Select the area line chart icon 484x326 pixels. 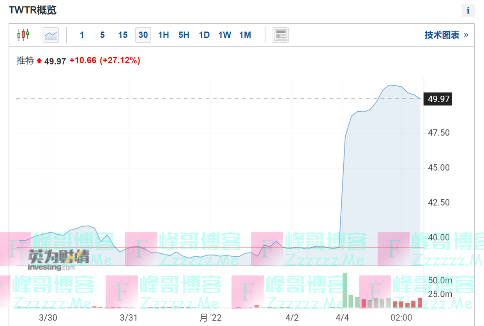[x=51, y=35]
